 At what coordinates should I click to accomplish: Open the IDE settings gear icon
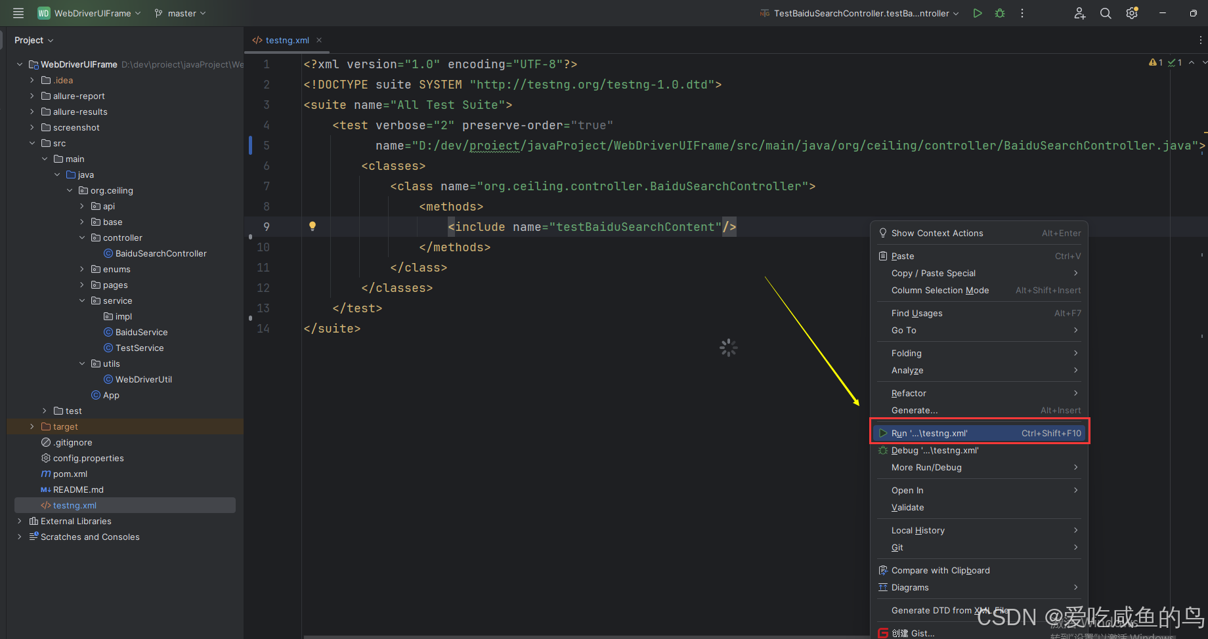pos(1132,13)
